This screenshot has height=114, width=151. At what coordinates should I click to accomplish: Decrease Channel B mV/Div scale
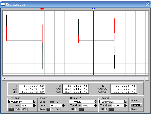point(126,103)
